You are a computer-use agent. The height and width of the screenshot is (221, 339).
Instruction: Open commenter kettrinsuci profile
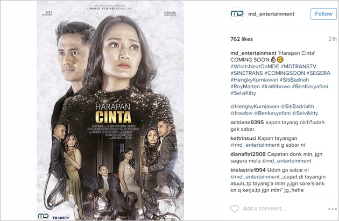[x=243, y=138]
